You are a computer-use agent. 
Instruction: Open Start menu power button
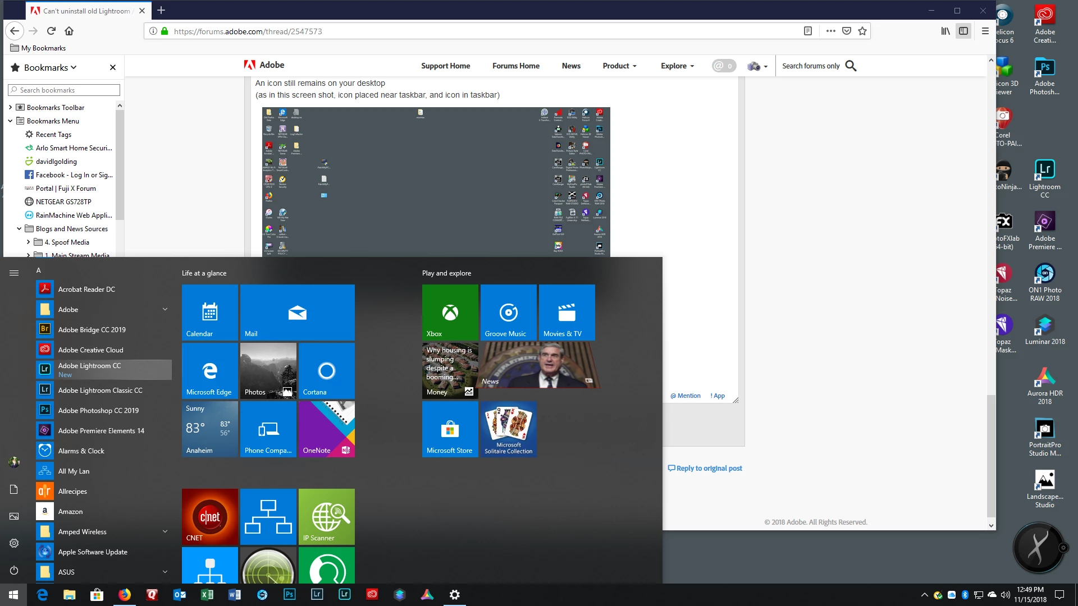14,570
